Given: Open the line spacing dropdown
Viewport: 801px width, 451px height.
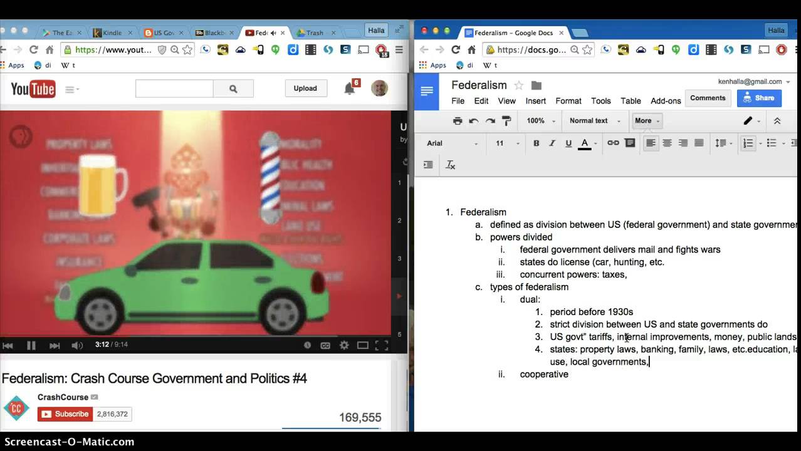Looking at the screenshot, I should pyautogui.click(x=724, y=143).
